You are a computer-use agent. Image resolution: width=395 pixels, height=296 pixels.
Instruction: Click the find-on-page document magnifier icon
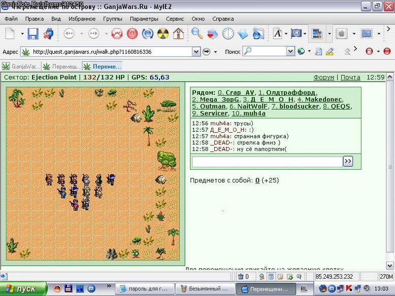(318, 52)
